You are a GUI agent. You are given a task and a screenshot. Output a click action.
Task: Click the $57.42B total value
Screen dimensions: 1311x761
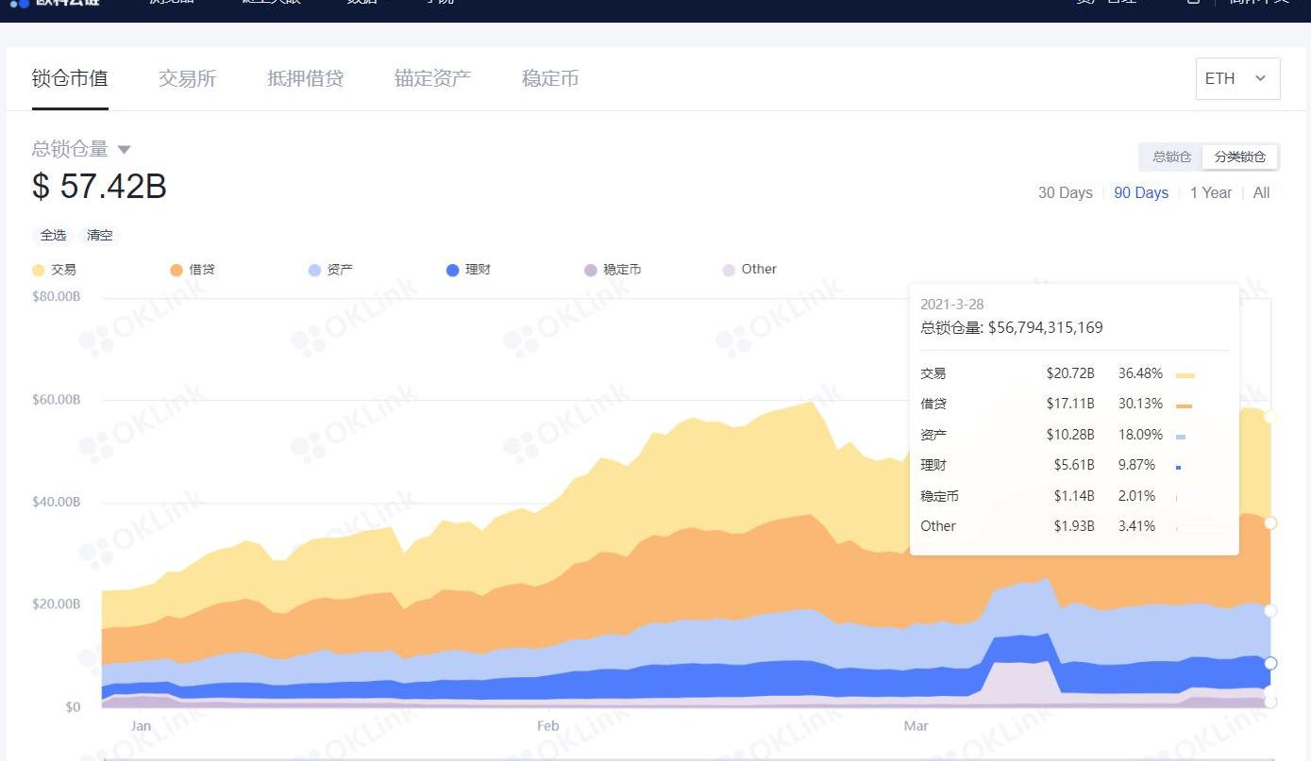tap(100, 187)
